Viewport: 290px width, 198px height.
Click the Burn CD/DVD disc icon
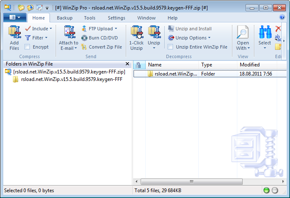84,38
